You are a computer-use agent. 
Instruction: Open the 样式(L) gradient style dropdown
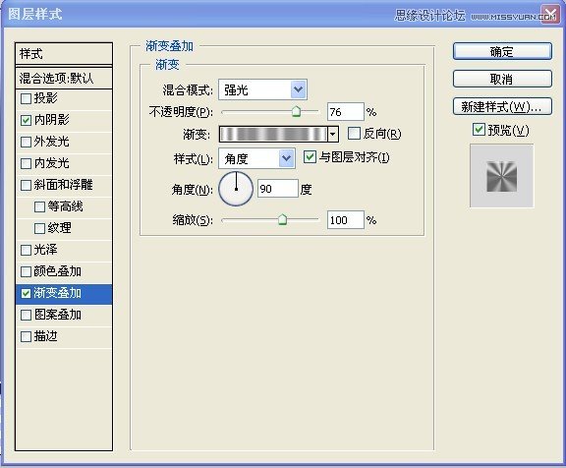point(256,158)
